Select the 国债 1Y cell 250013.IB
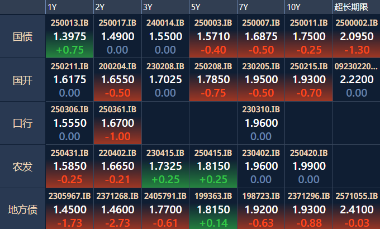 pos(69,36)
